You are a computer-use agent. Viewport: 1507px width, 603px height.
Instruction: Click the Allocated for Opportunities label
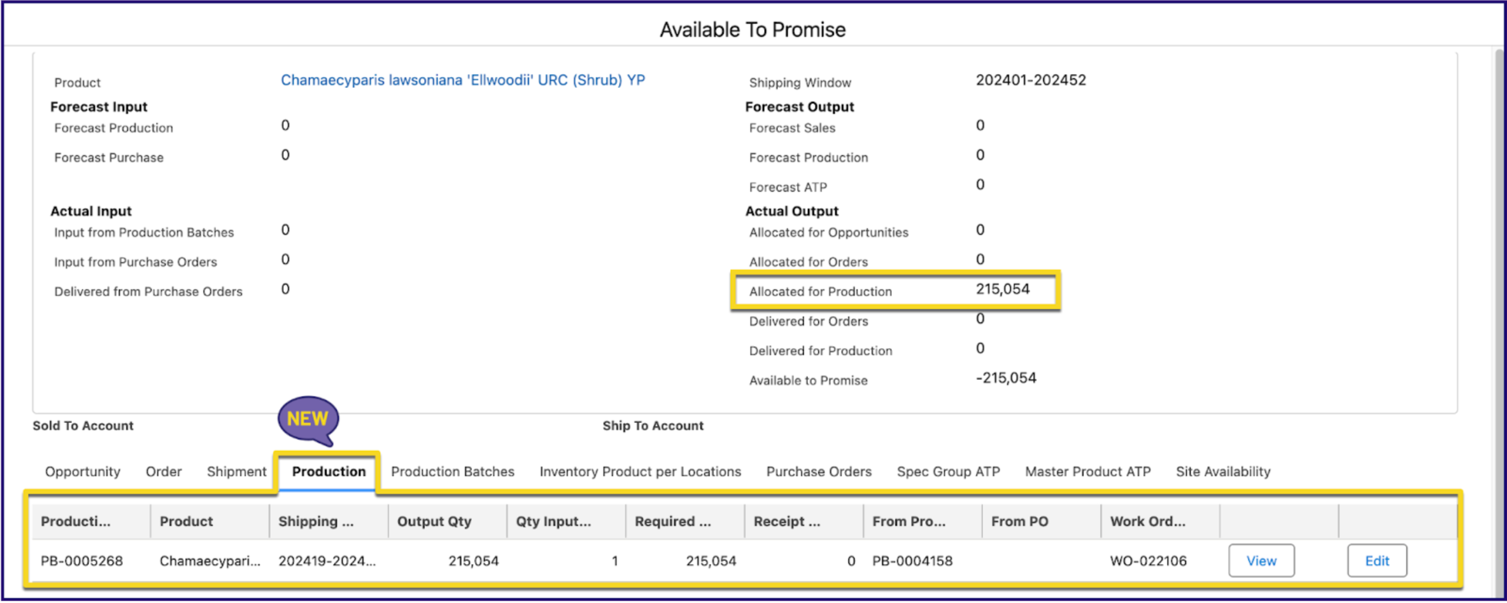coord(828,233)
